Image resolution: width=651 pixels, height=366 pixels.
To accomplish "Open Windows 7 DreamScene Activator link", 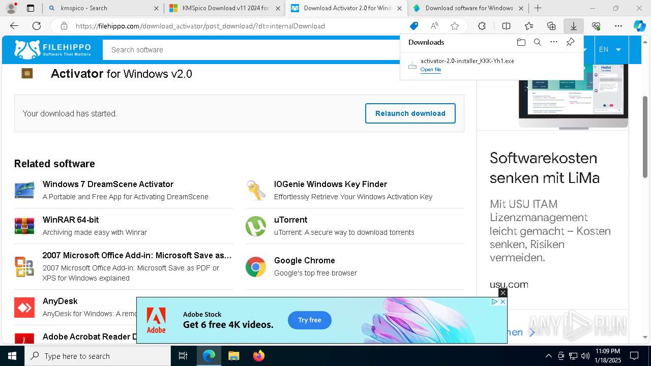I will pos(108,184).
